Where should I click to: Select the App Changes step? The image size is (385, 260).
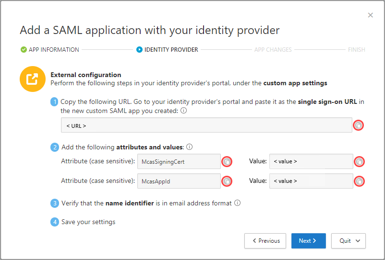click(273, 50)
